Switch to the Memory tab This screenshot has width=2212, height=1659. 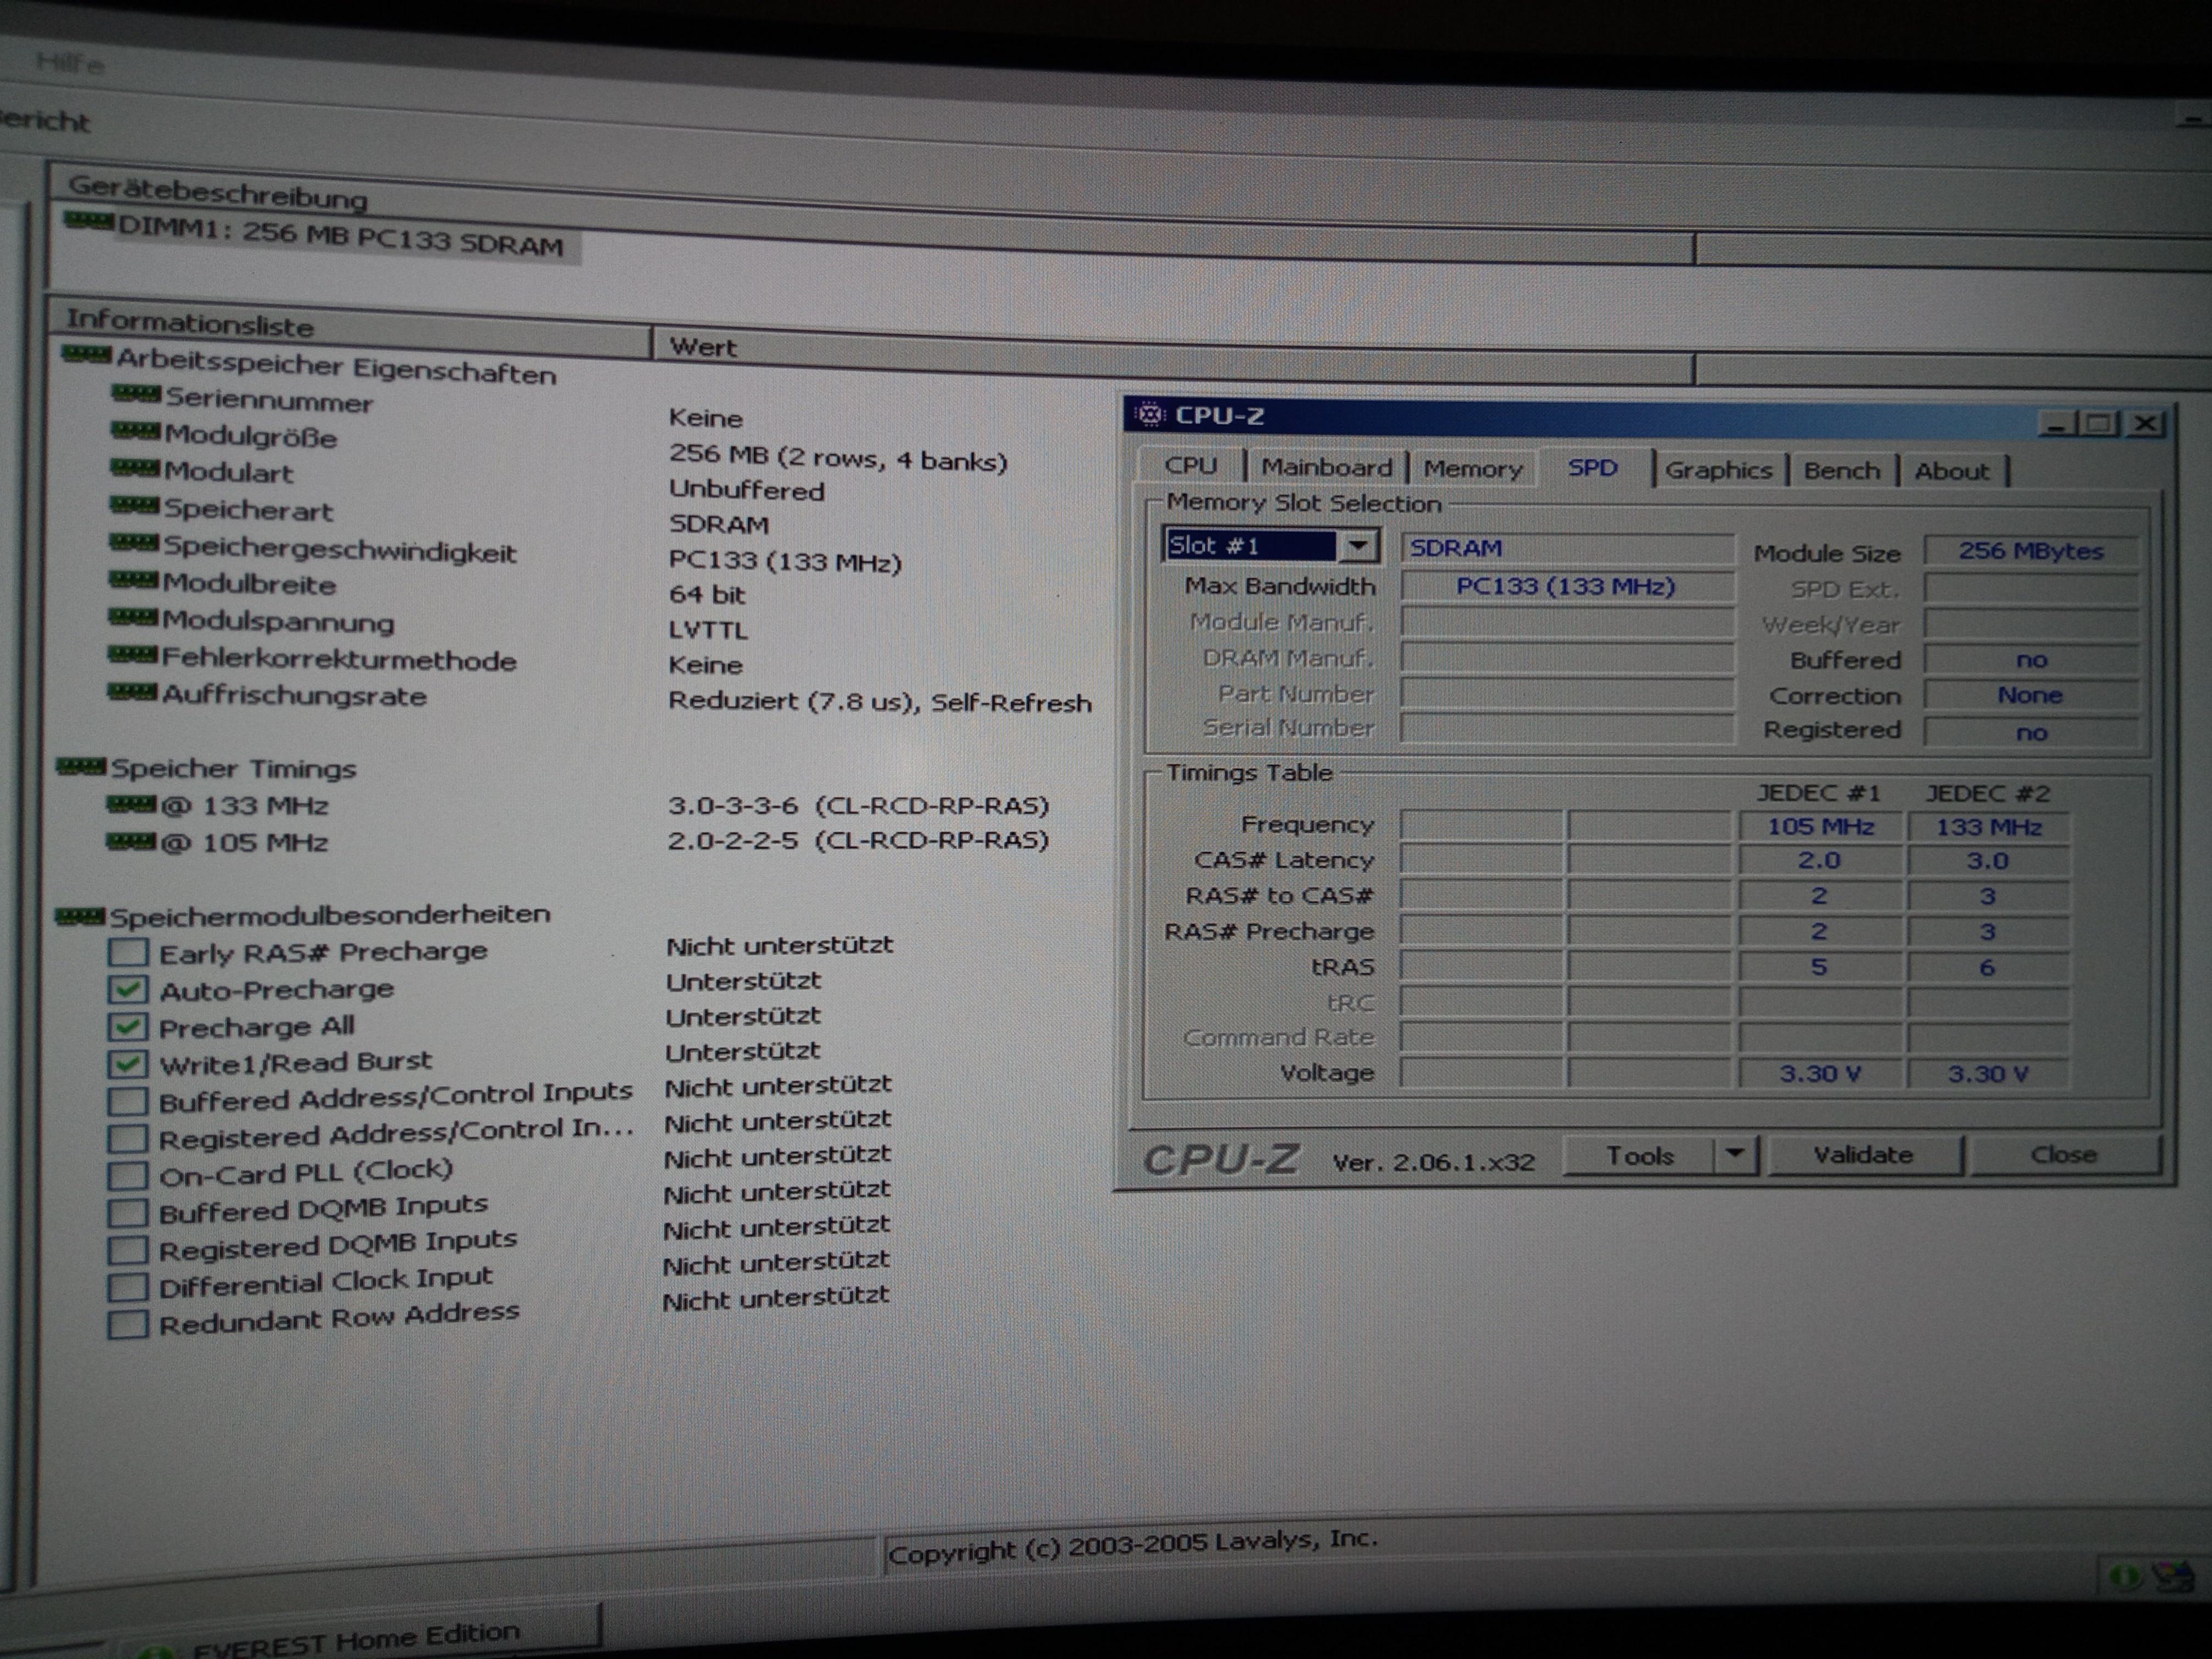pyautogui.click(x=1473, y=468)
